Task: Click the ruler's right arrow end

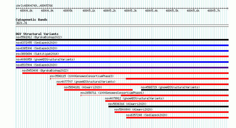Action: 228,8
